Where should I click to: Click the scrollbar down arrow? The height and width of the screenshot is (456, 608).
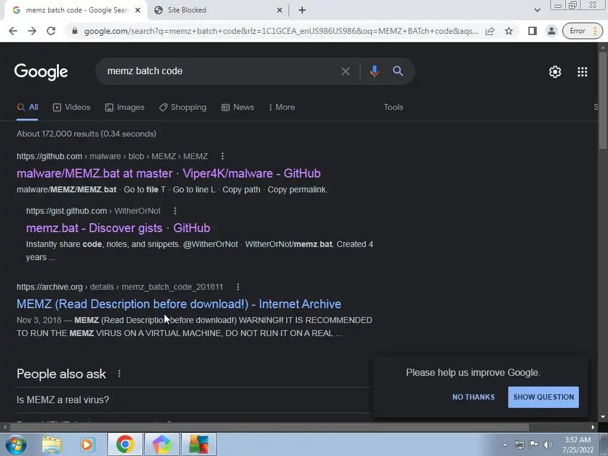pos(603,417)
